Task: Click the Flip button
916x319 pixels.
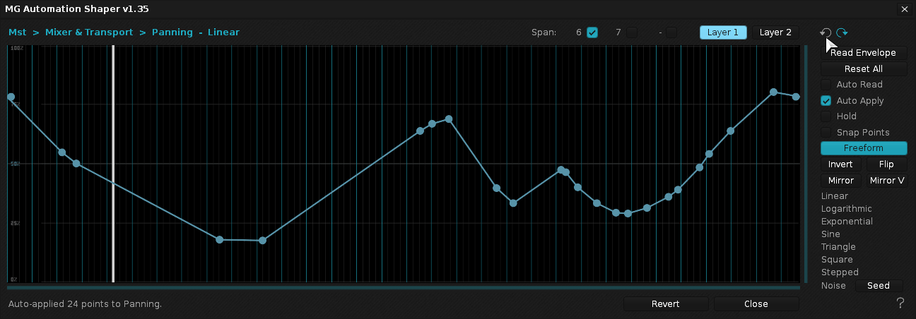Action: (x=886, y=164)
